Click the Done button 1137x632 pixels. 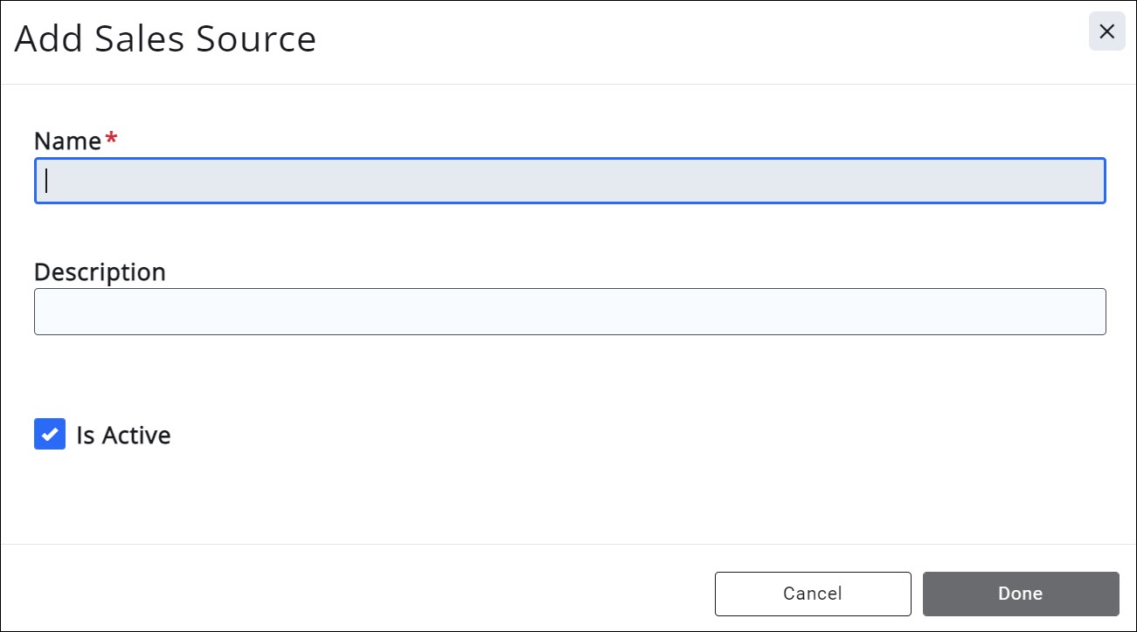(1020, 594)
